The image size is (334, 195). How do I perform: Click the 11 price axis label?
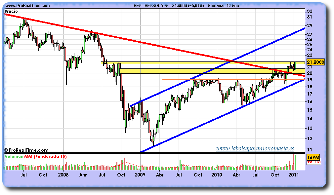pos(310,150)
